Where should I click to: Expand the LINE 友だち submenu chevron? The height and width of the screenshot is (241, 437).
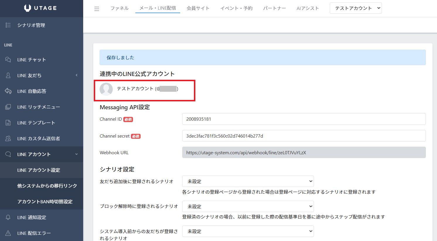pyautogui.click(x=76, y=75)
